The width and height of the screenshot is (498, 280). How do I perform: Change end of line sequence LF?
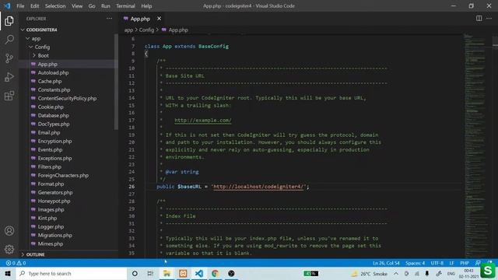click(x=451, y=263)
